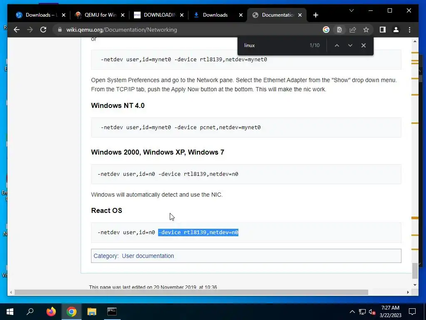426x320 pixels.
Task: Bookmark this page with the star icon
Action: point(366,30)
